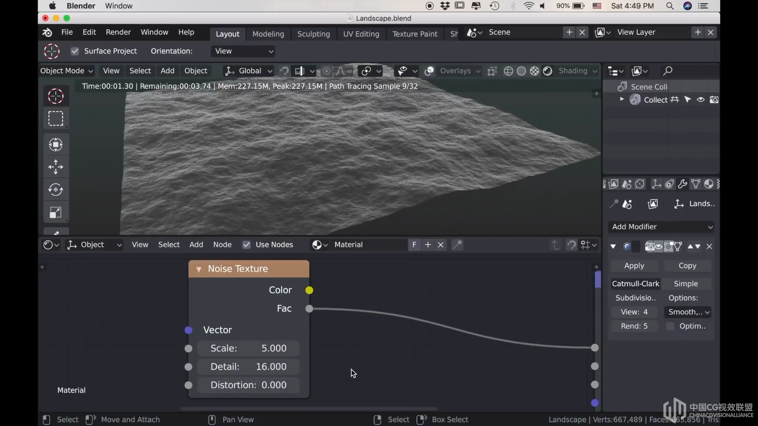
Task: Go to the parent node tree arrow
Action: pos(555,245)
